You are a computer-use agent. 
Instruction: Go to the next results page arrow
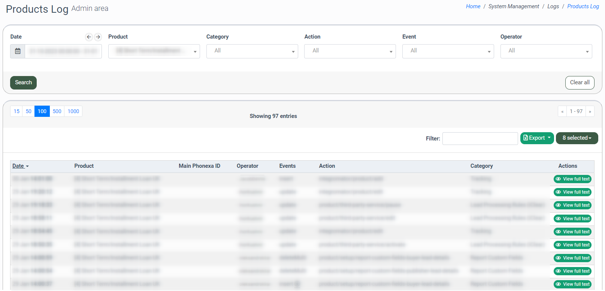tap(590, 112)
